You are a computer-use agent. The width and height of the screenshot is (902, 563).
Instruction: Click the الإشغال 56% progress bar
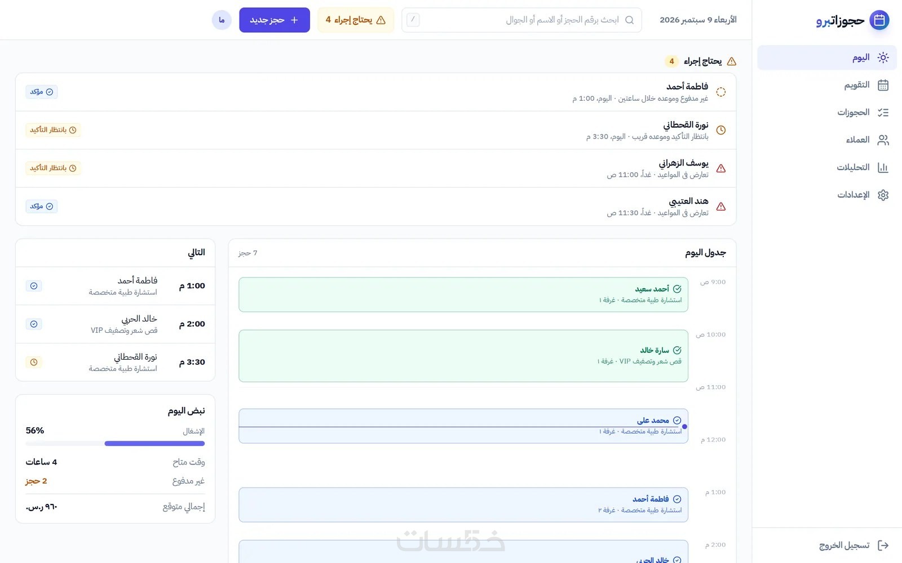115,444
